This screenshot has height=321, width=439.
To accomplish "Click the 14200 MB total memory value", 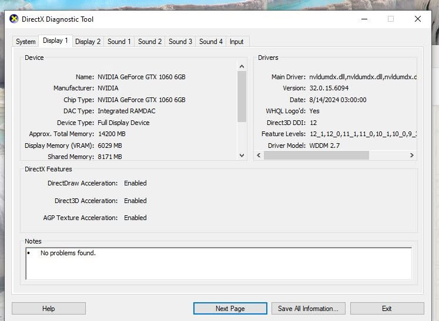I will [x=112, y=134].
